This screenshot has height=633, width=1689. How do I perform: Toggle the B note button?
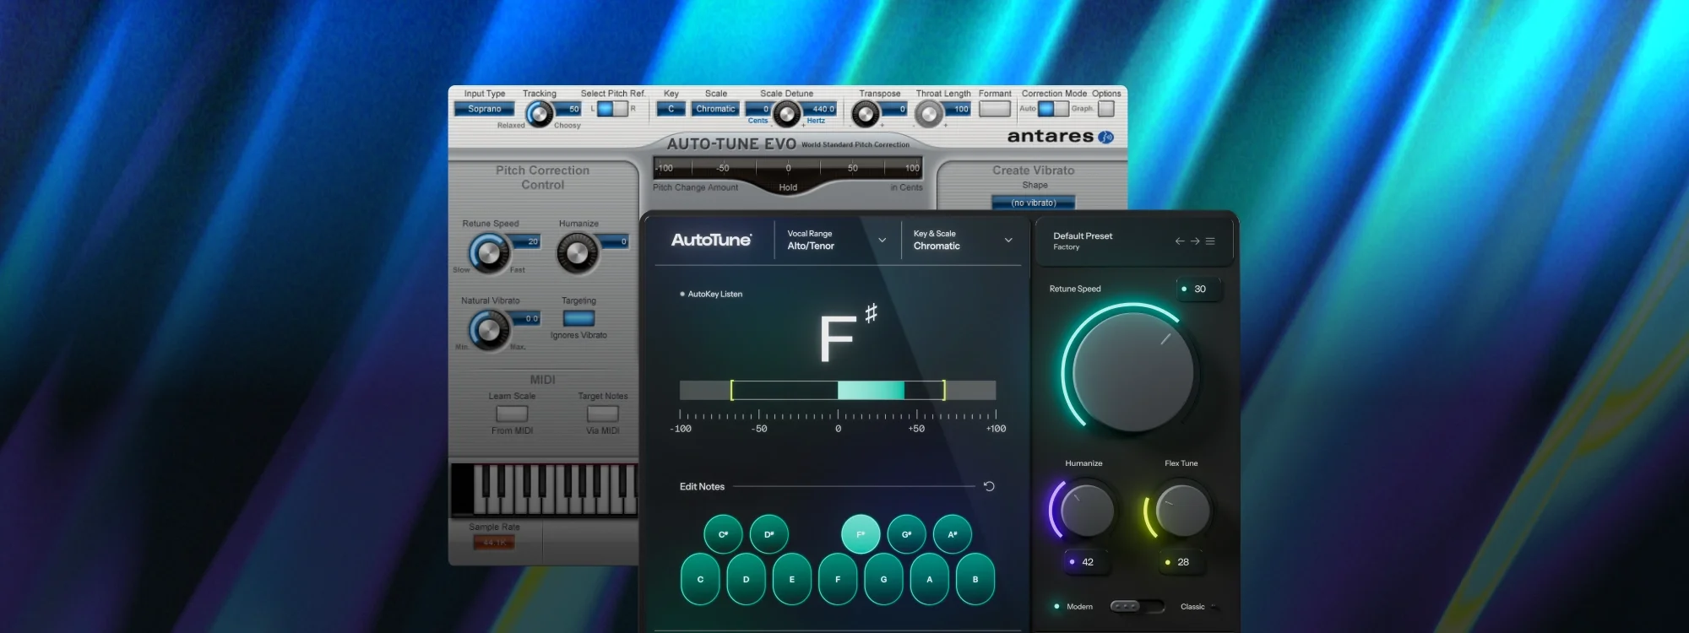click(x=975, y=579)
